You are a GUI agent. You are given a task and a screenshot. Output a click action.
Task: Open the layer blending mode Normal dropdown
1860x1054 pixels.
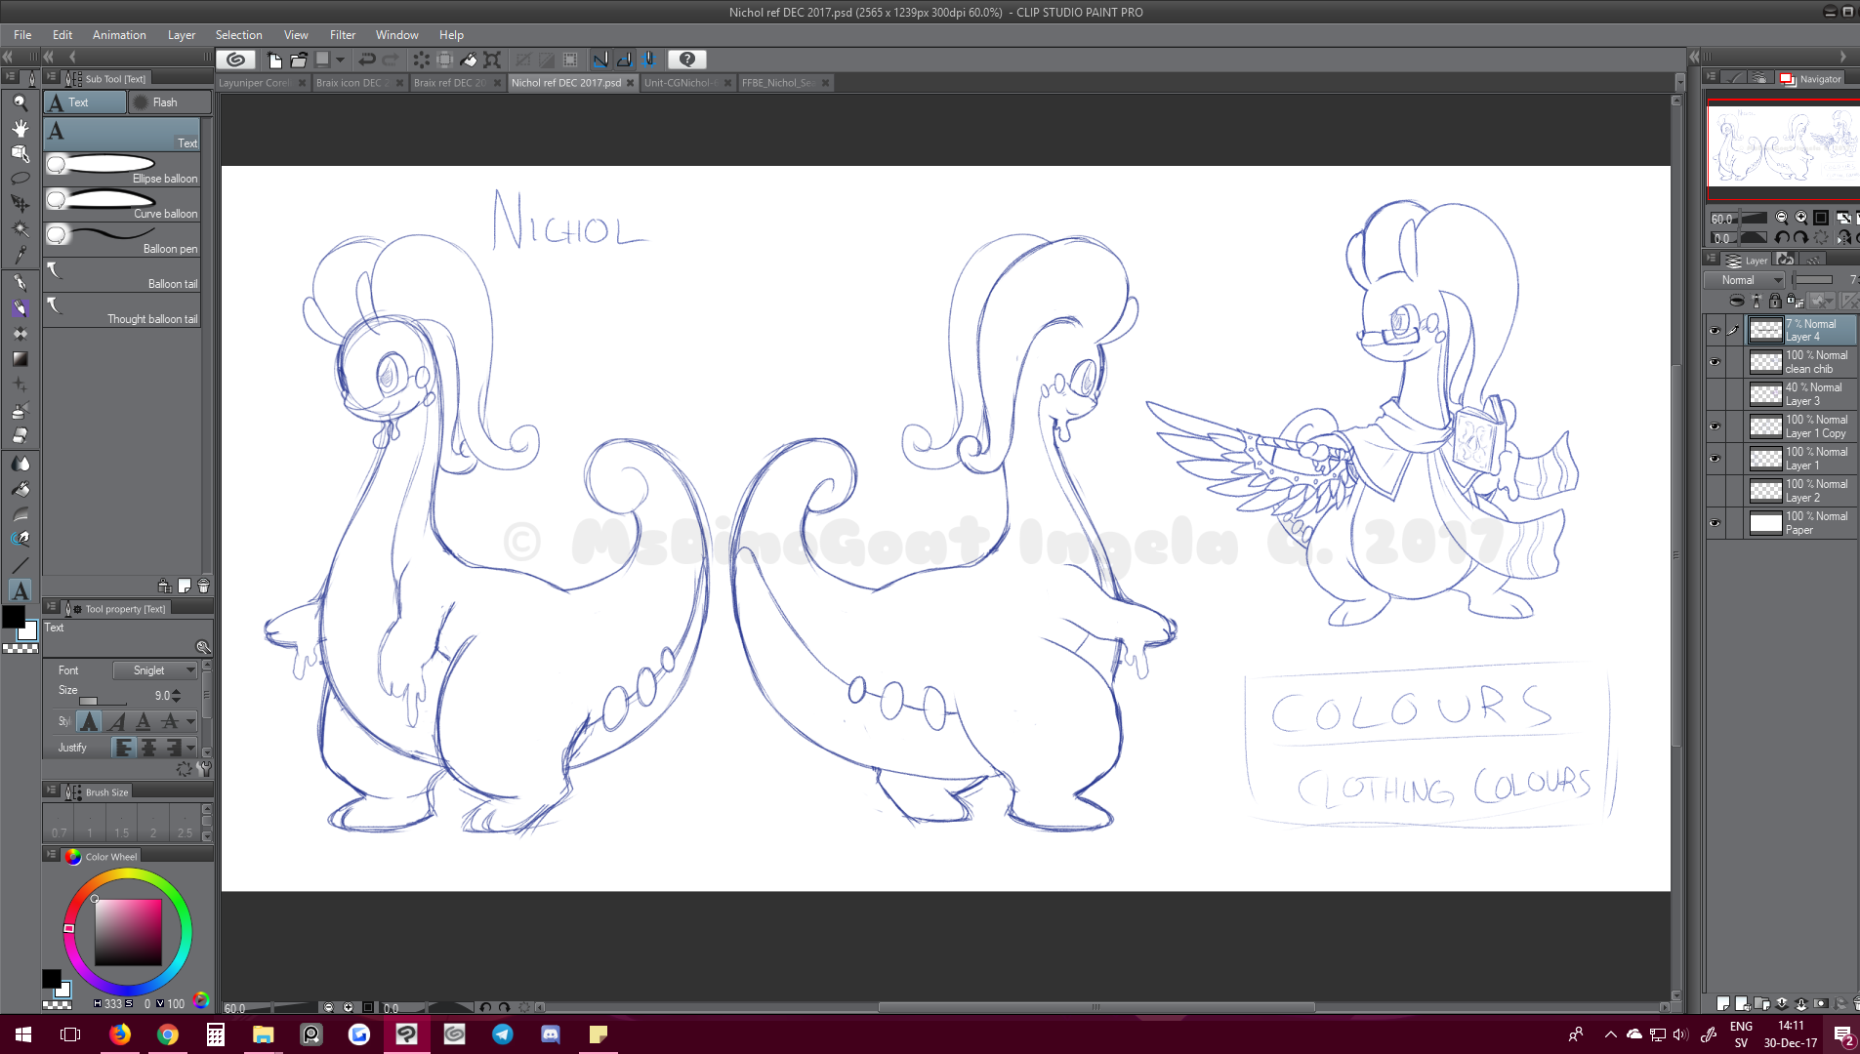coord(1745,280)
